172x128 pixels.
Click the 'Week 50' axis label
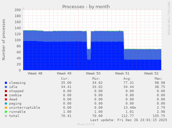point(93,73)
